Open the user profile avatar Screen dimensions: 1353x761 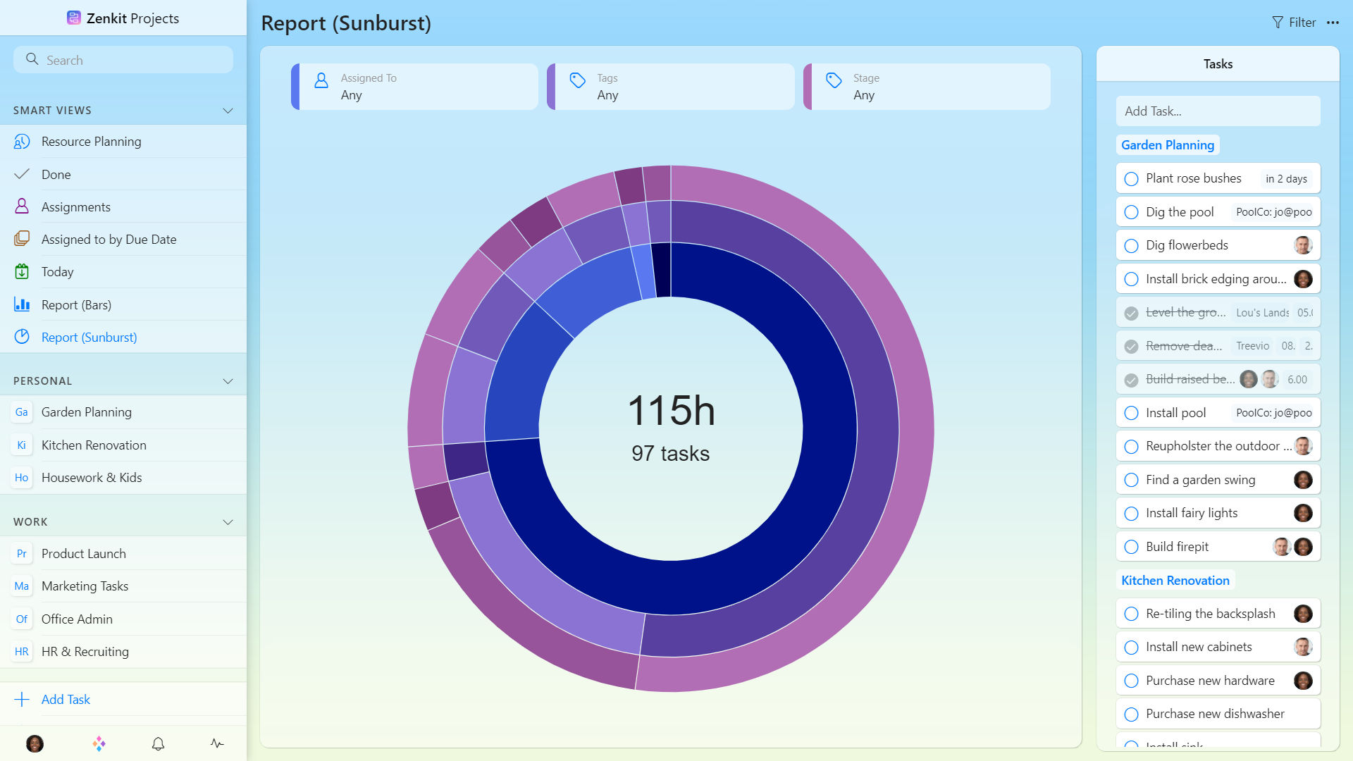35,743
